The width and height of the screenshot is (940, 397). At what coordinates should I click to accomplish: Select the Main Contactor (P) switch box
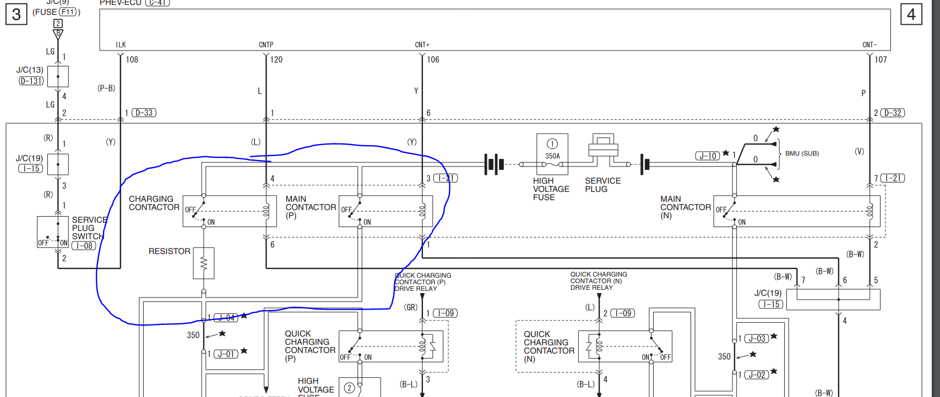(385, 211)
